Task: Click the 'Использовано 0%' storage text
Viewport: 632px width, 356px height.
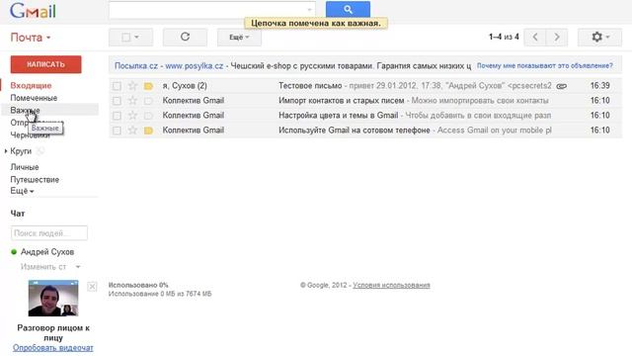Action: pos(138,285)
